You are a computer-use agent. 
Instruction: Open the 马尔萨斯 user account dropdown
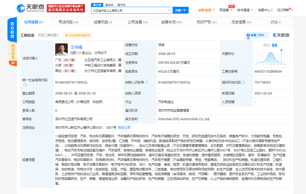click(x=285, y=10)
